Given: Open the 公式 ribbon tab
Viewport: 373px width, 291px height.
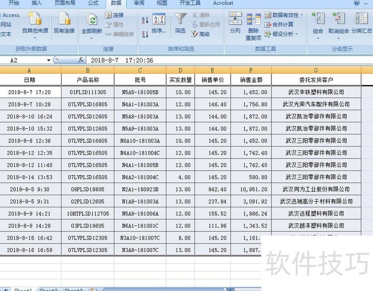Looking at the screenshot, I should 93,3.
